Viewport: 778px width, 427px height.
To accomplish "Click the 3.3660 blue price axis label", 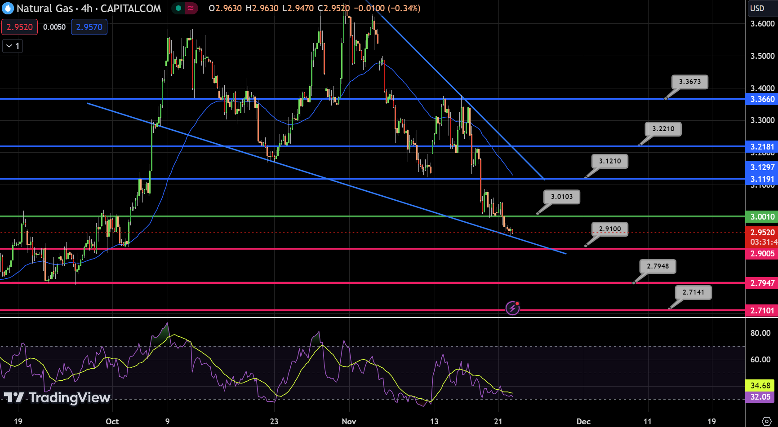I will [x=762, y=99].
